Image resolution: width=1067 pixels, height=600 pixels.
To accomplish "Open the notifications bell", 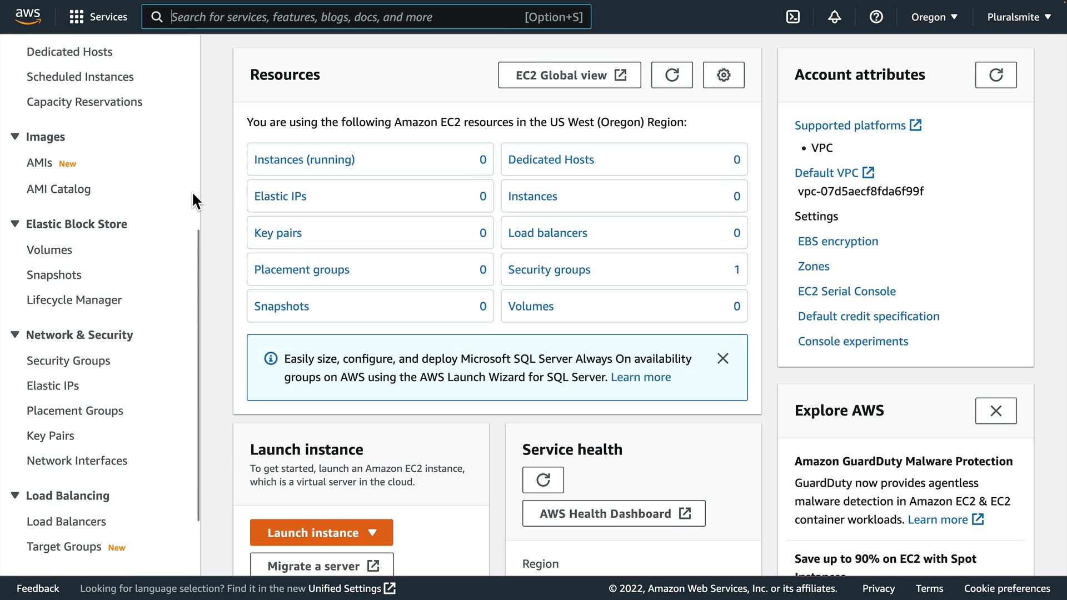I will (834, 17).
